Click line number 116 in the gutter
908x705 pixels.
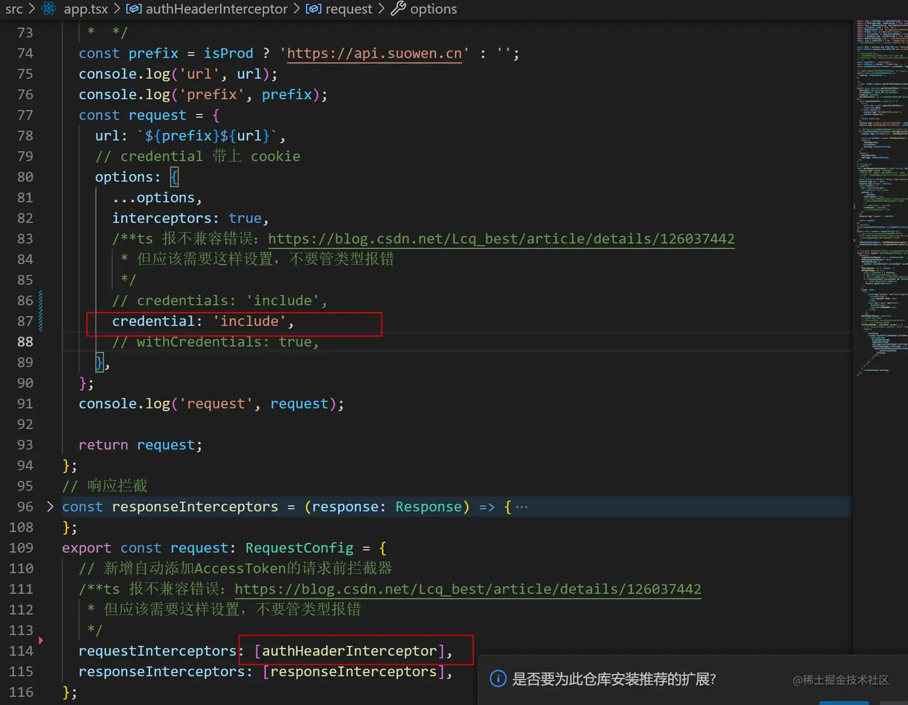(x=21, y=692)
